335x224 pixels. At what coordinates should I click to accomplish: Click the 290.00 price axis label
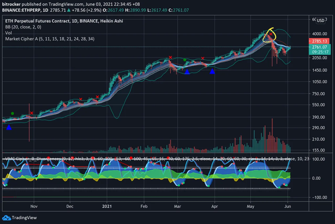[x=319, y=128]
